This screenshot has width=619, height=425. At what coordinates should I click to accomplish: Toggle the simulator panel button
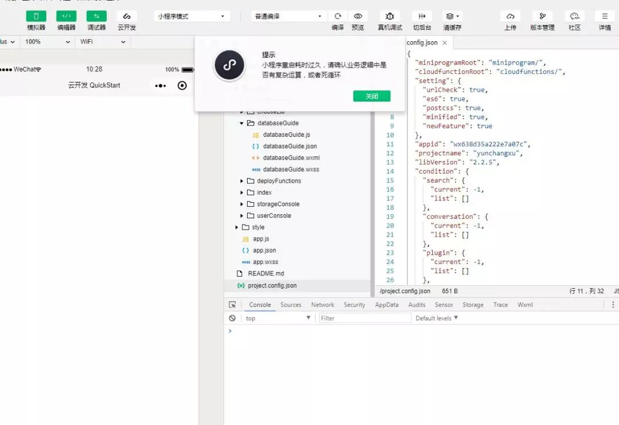(x=36, y=16)
